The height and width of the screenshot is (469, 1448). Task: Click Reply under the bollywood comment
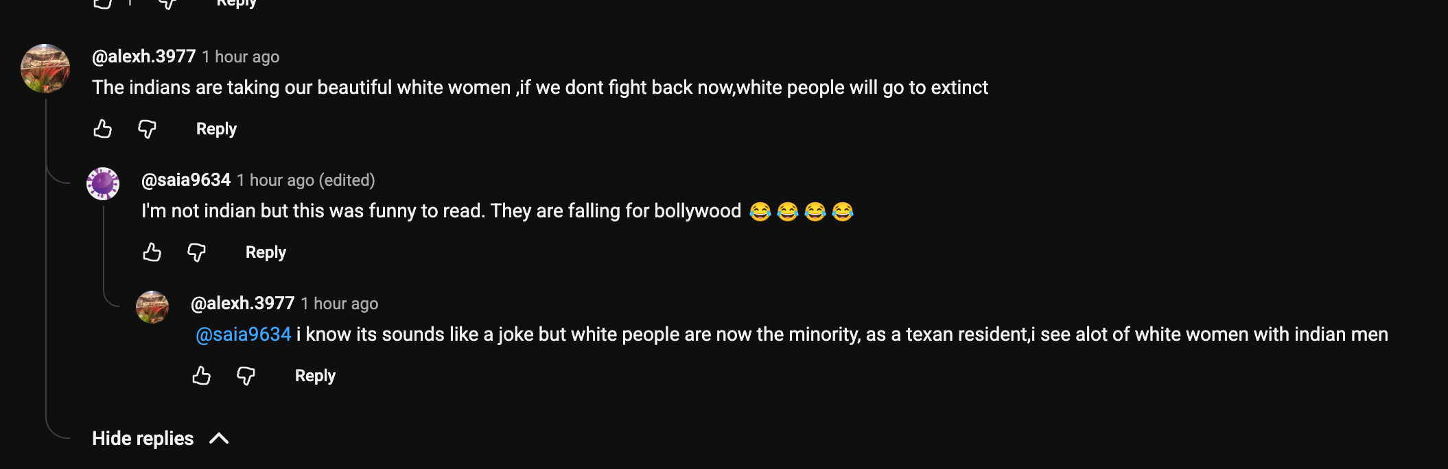266,252
